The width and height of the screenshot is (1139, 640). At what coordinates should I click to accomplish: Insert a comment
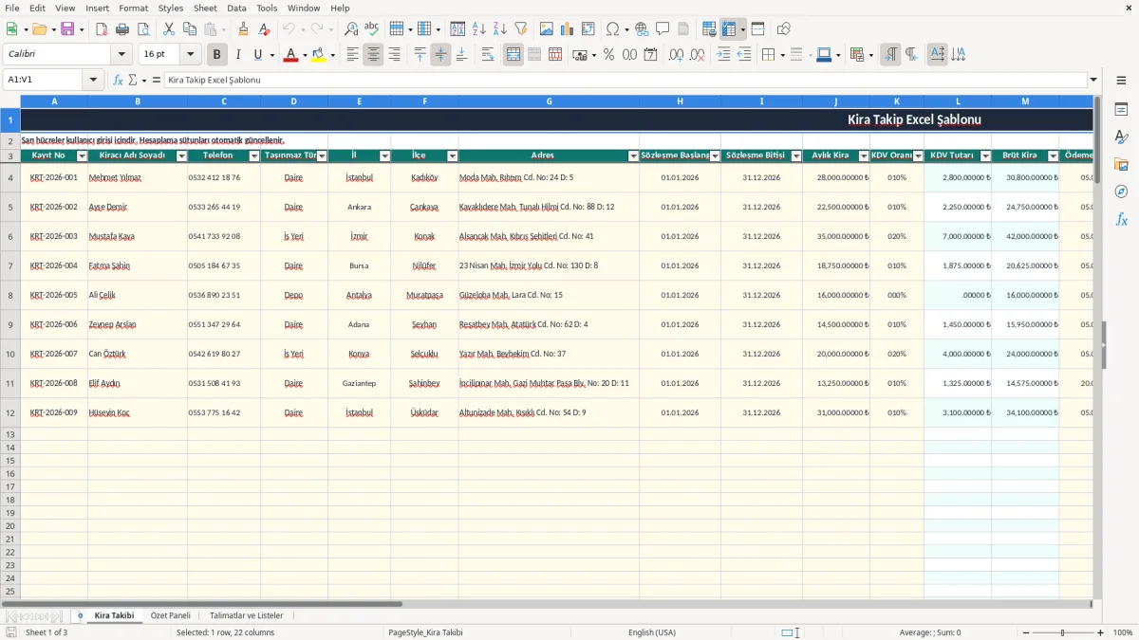(663, 29)
